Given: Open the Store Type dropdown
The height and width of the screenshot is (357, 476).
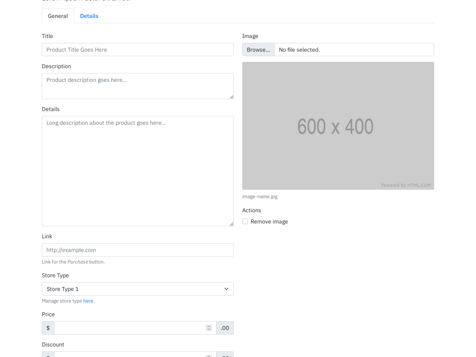Looking at the screenshot, I should [138, 289].
